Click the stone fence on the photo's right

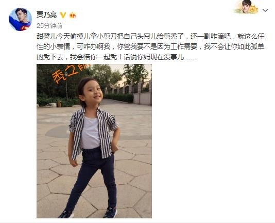pos(139,93)
